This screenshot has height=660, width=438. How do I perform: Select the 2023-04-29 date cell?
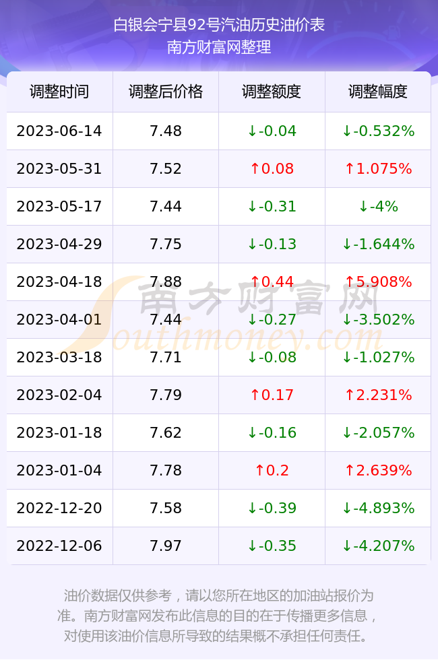(x=59, y=244)
